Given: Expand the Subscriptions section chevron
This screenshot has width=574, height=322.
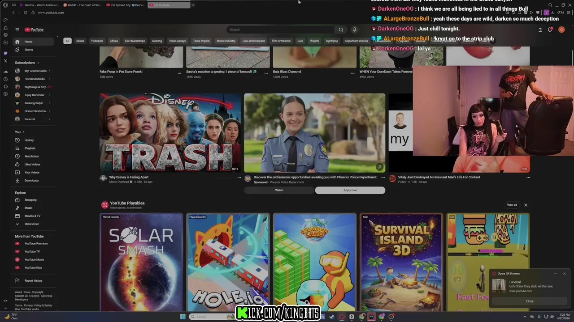Looking at the screenshot, I should (38, 63).
